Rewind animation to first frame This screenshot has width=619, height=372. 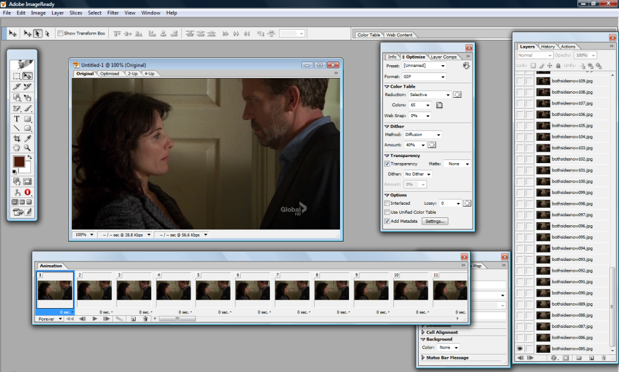[70, 319]
